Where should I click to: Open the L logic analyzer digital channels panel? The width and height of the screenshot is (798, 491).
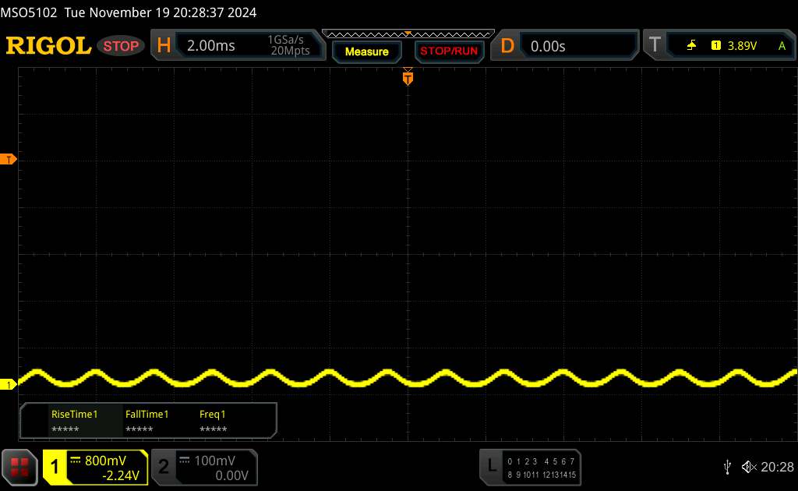click(530, 467)
